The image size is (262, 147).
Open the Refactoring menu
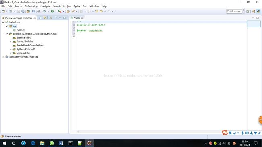31,6
